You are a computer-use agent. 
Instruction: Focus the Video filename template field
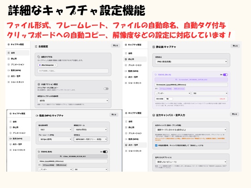73,161
